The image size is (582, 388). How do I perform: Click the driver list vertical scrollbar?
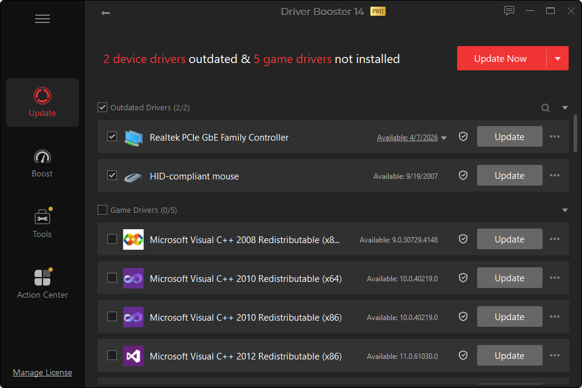[x=575, y=133]
